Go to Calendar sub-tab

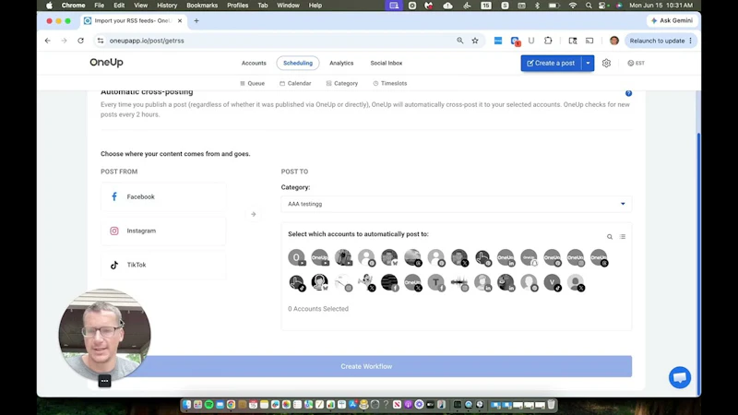(x=295, y=83)
